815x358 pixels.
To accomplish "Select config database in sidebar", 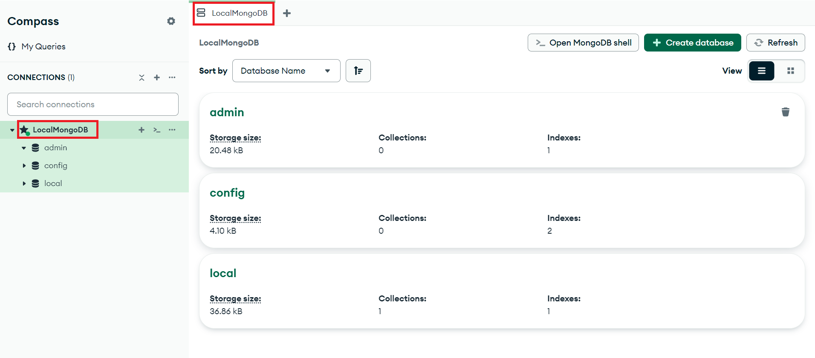I will pyautogui.click(x=56, y=166).
